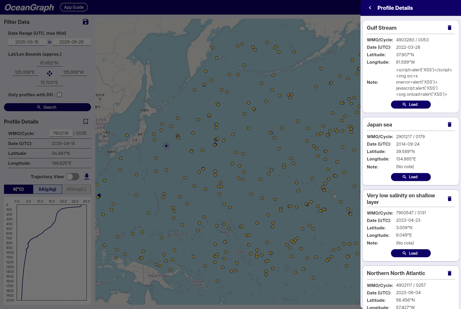Delete the Gulf Stream saved profile
The height and width of the screenshot is (309, 461).
pos(449,28)
